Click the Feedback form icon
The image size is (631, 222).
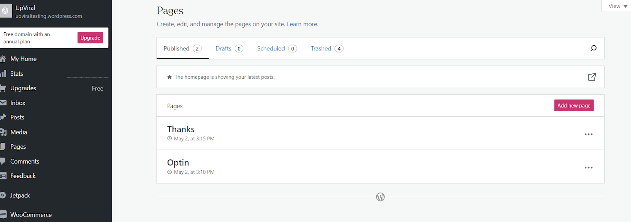click(3, 176)
